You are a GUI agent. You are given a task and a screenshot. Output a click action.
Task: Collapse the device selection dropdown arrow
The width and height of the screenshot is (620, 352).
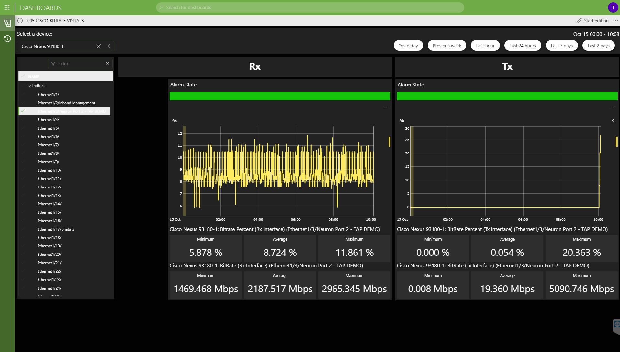click(x=109, y=46)
